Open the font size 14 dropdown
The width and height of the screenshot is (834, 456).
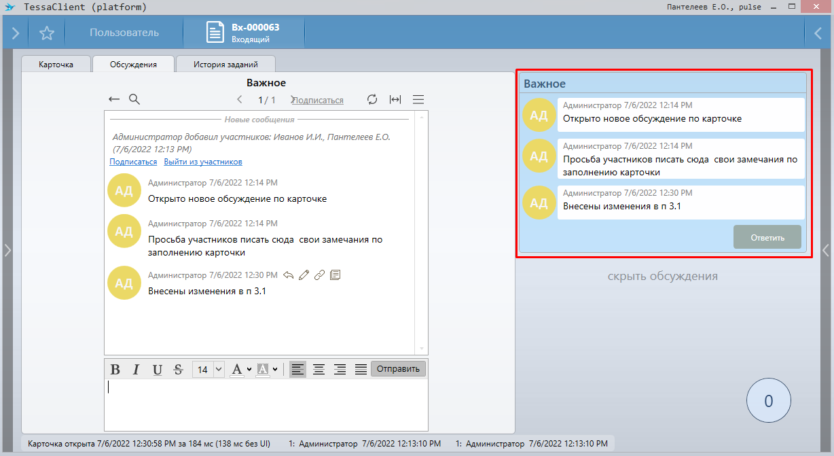(219, 370)
